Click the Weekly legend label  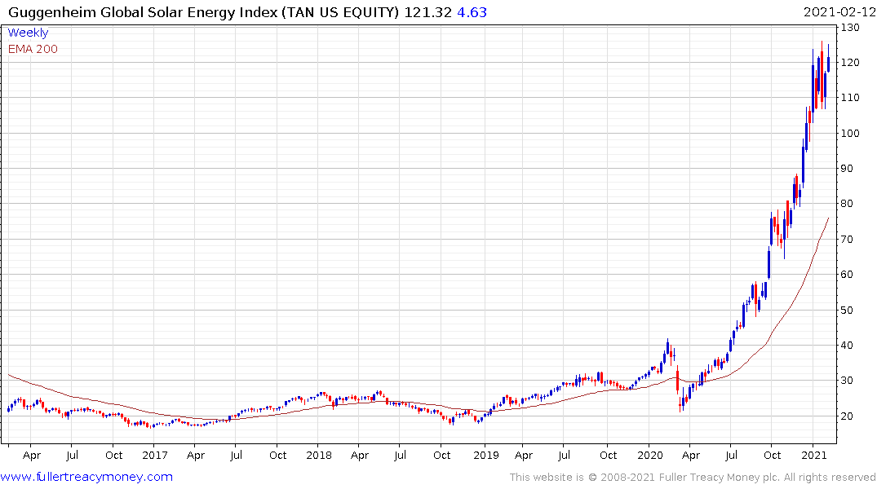(x=28, y=33)
